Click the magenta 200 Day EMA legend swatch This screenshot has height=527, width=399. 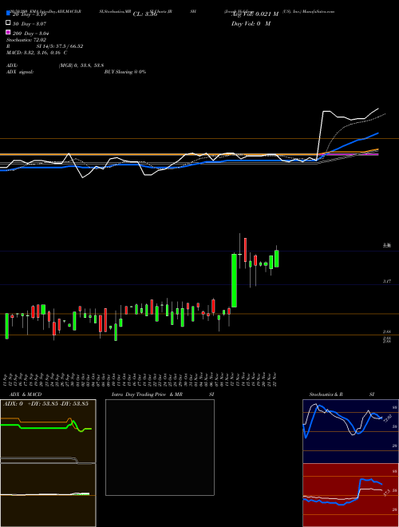(x=8, y=32)
